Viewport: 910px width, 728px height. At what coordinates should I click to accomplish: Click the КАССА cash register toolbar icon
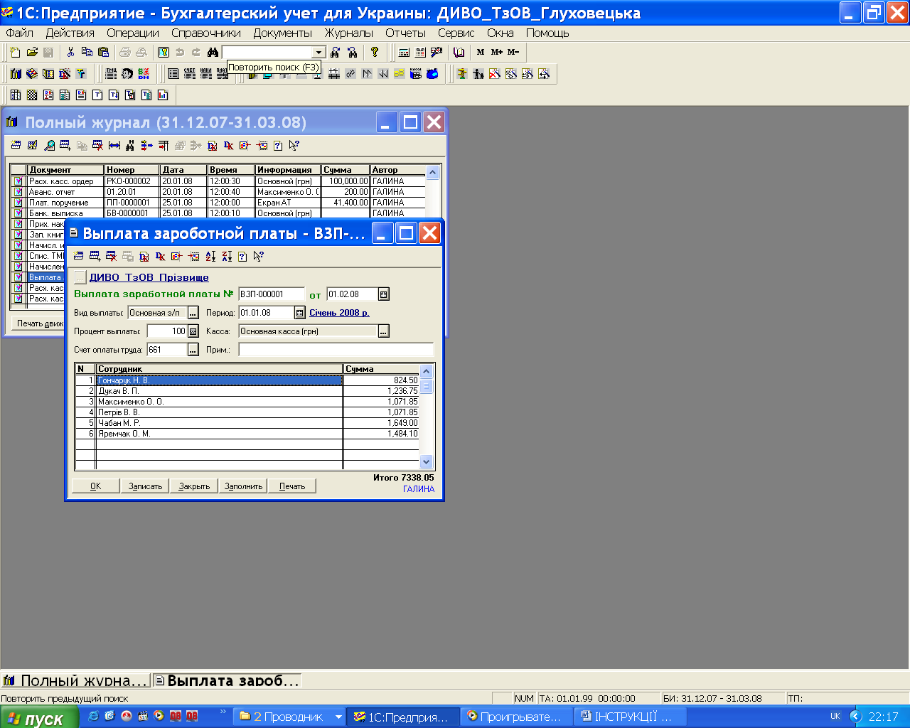(415, 73)
